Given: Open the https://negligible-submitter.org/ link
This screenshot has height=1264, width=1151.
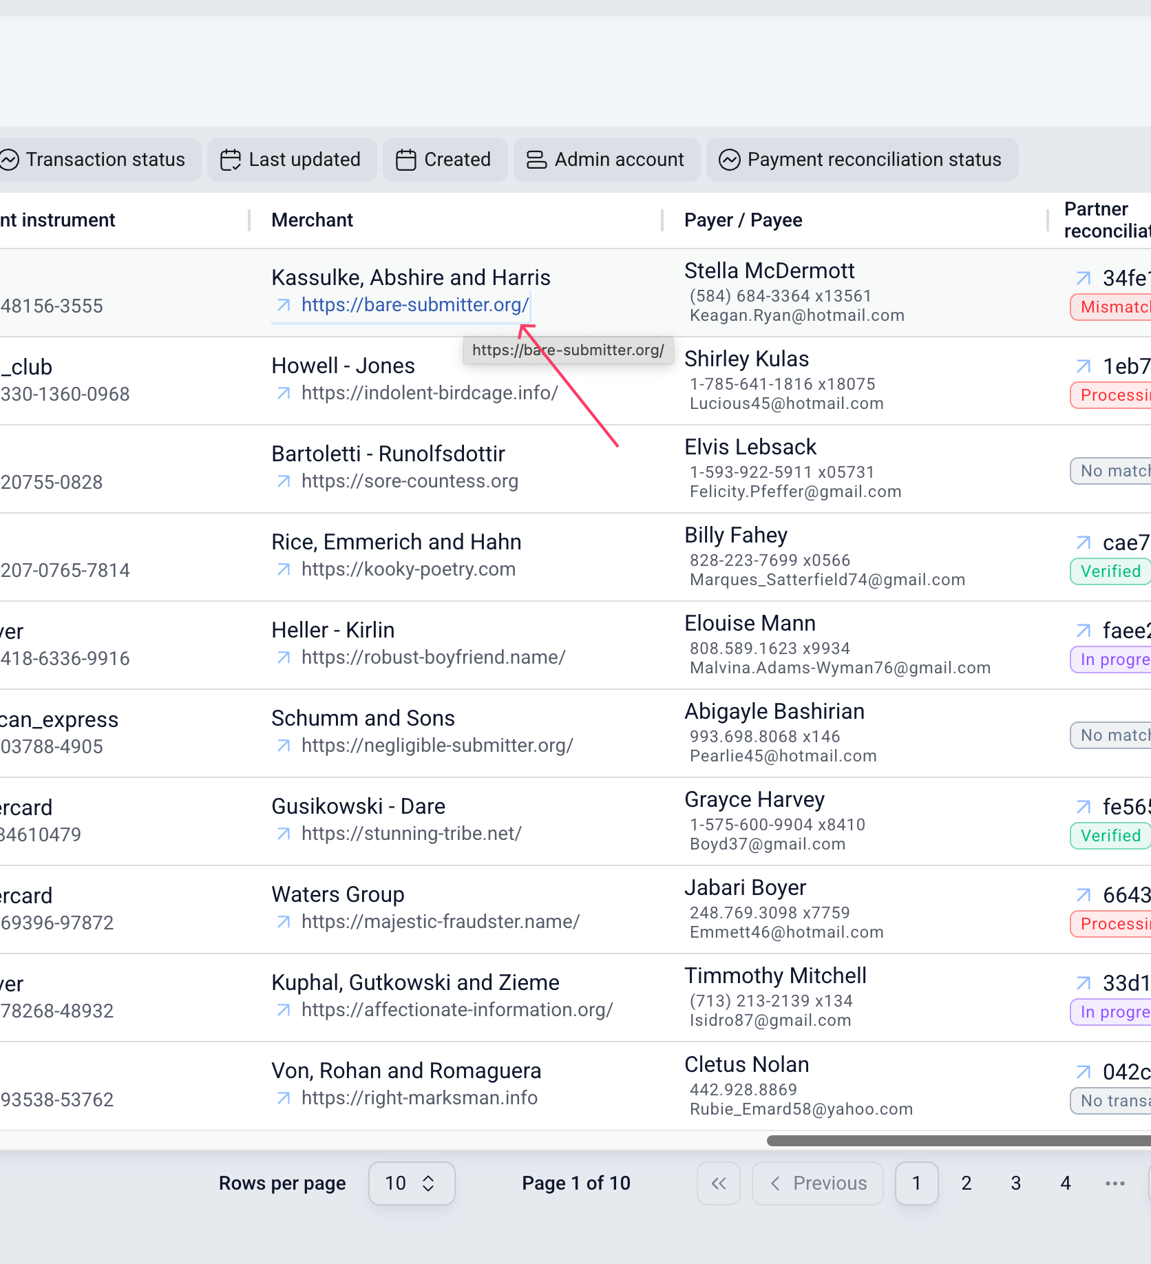Looking at the screenshot, I should point(437,746).
